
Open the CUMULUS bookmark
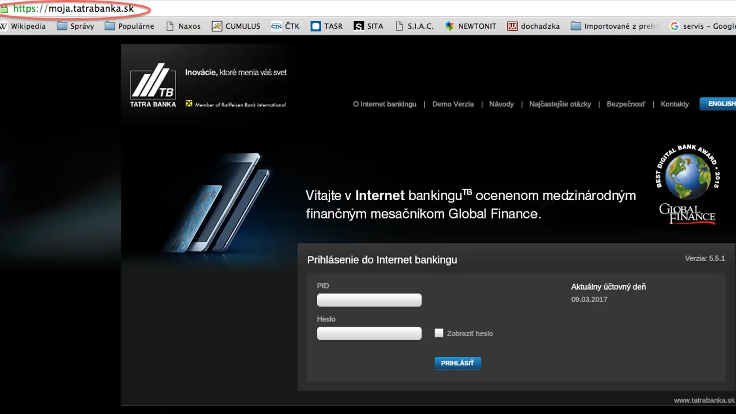236,26
